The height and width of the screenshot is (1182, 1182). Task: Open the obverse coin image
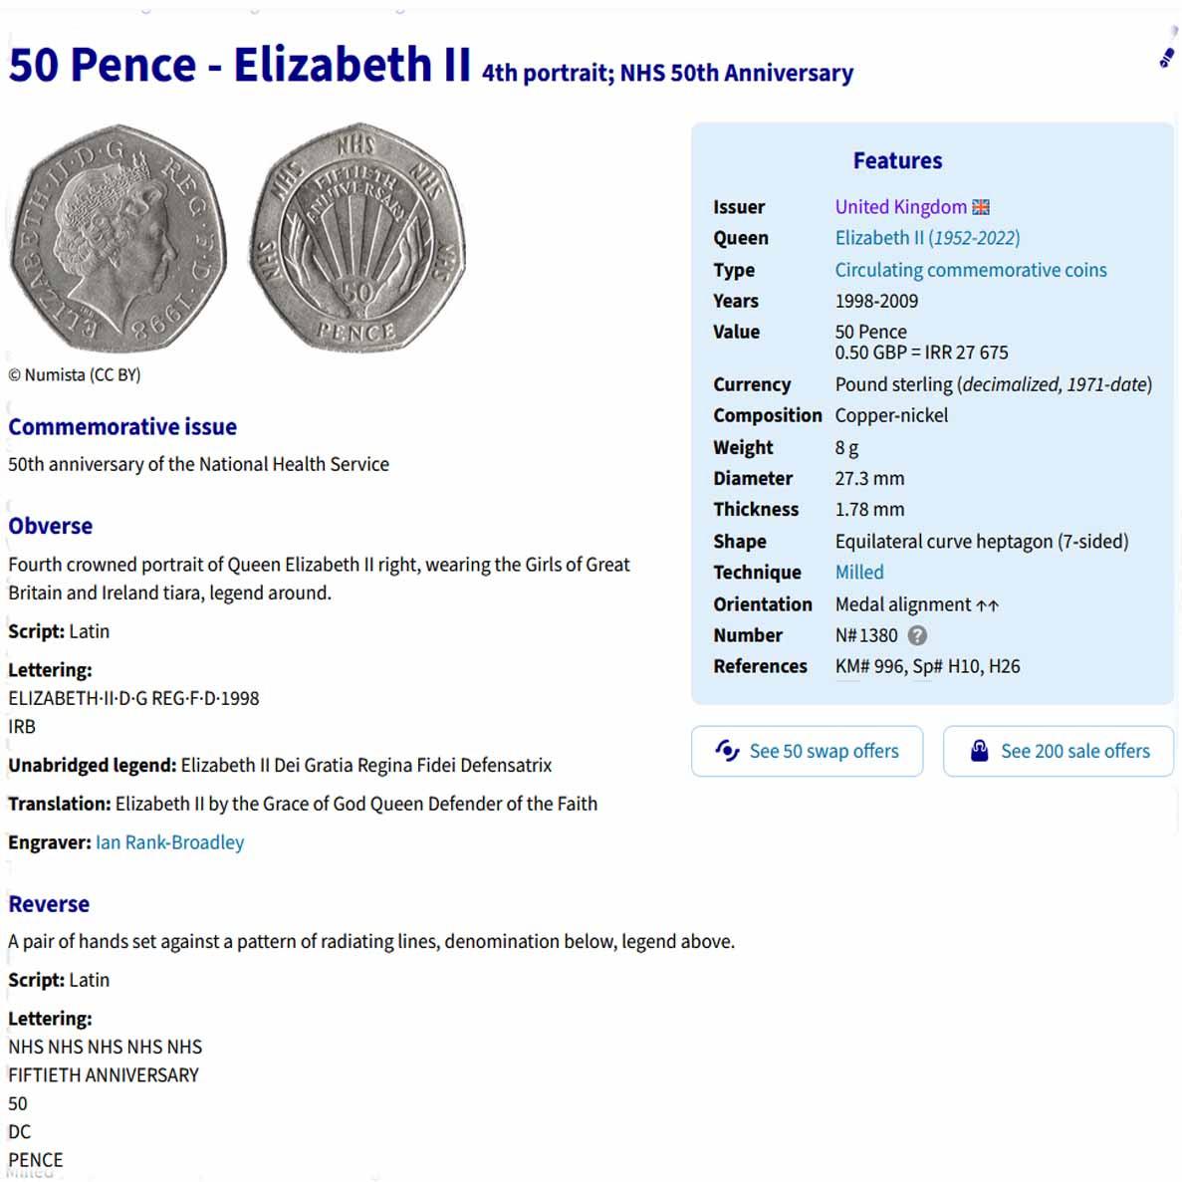pyautogui.click(x=118, y=237)
